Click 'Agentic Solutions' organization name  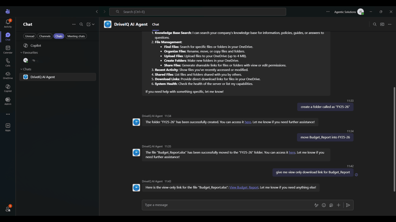pos(345,12)
